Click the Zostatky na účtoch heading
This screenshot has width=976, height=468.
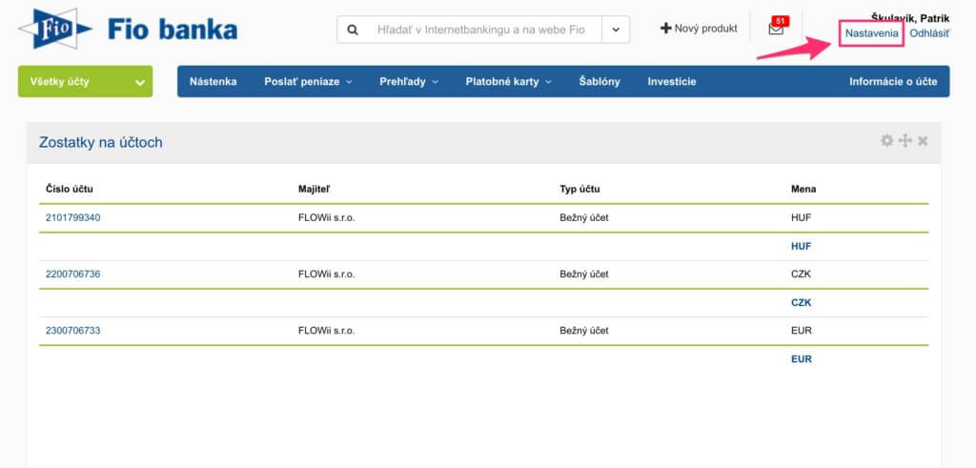click(101, 143)
